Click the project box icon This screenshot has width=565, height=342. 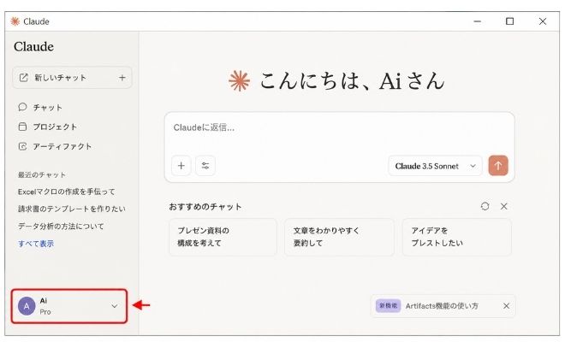[22, 127]
